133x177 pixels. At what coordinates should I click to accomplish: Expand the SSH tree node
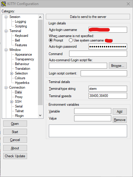point(11,102)
